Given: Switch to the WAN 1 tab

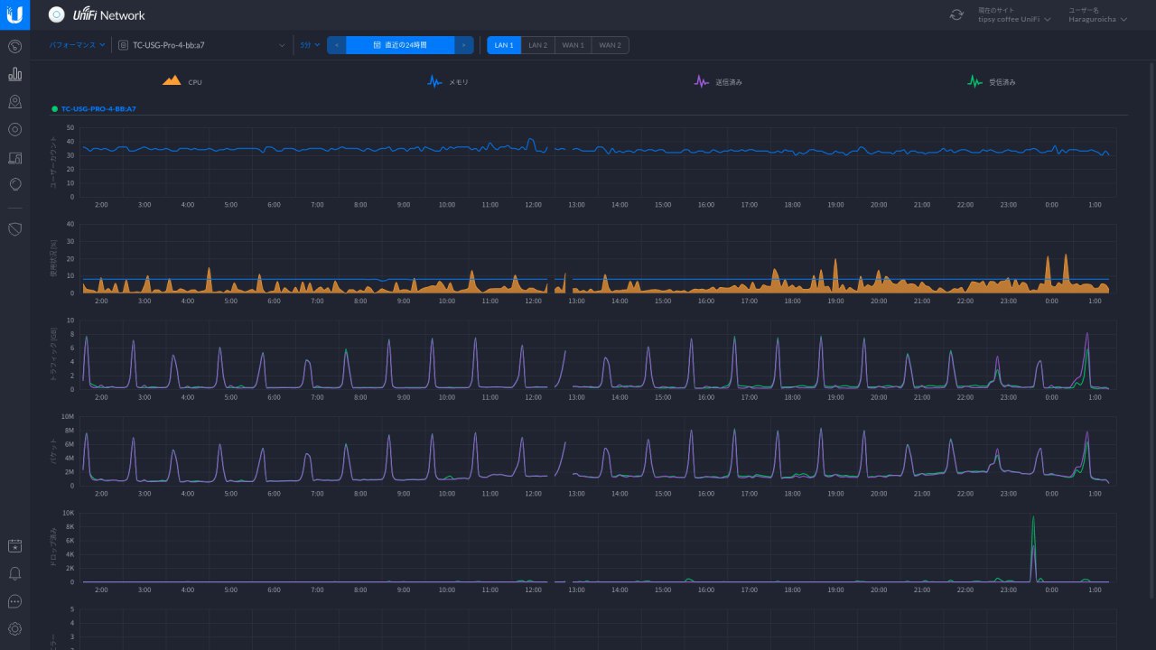Looking at the screenshot, I should (573, 45).
